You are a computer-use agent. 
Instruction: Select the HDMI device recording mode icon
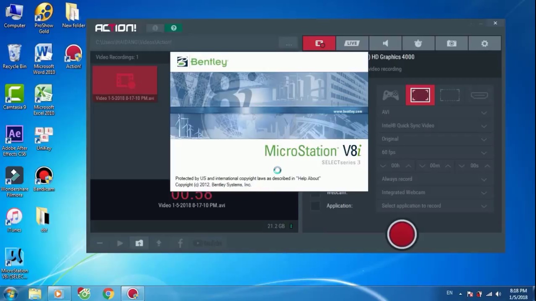pos(479,95)
